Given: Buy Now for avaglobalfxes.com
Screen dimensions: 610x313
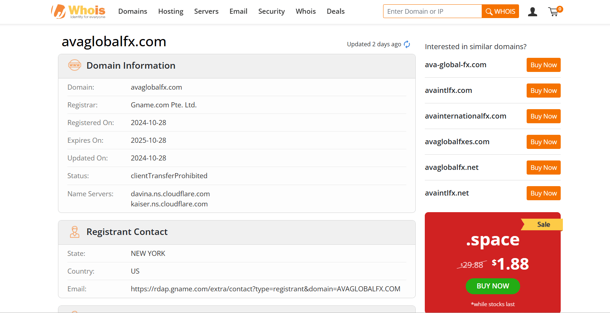Looking at the screenshot, I should coord(544,142).
